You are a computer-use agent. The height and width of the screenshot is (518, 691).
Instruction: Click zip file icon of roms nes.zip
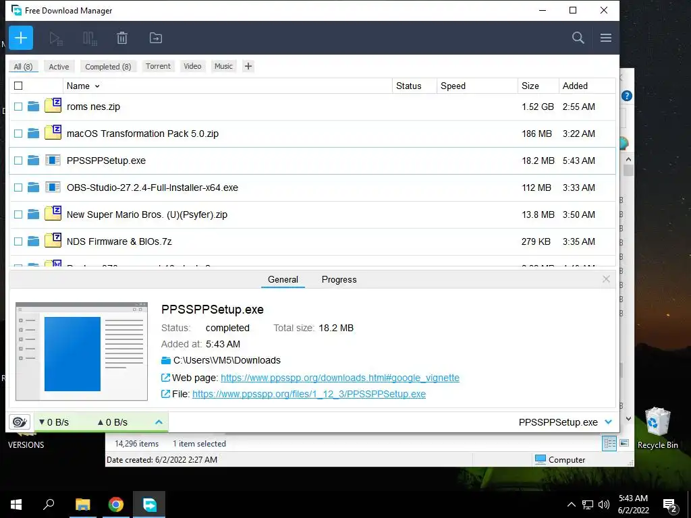point(53,106)
